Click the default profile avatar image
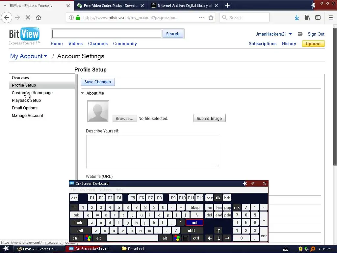 click(x=98, y=111)
